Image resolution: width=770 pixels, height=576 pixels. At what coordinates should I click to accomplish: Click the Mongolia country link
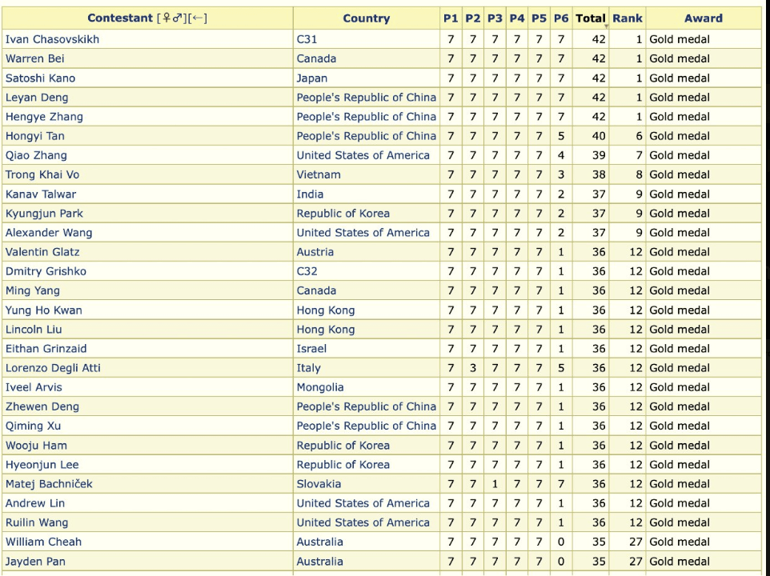click(319, 387)
